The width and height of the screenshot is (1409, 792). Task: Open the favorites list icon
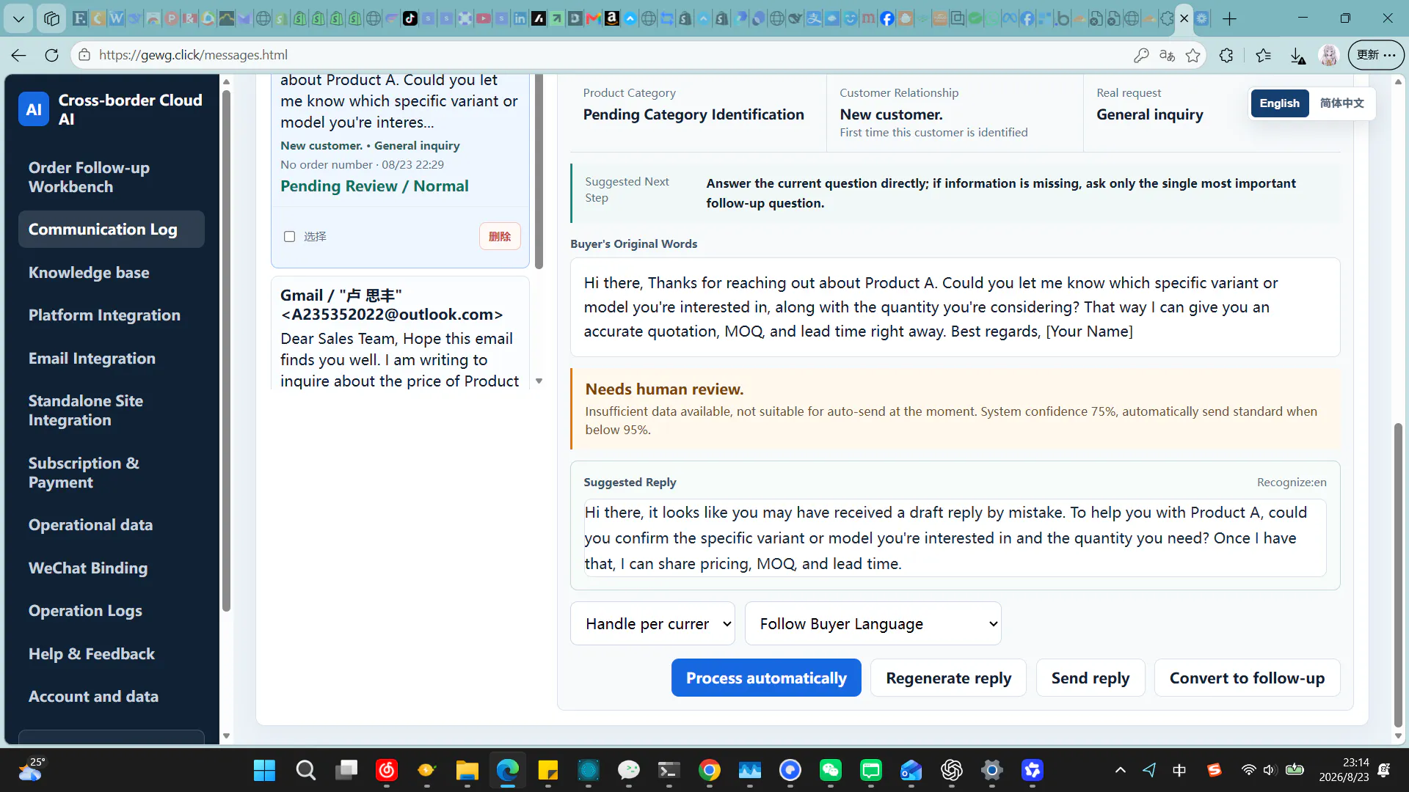pos(1263,55)
